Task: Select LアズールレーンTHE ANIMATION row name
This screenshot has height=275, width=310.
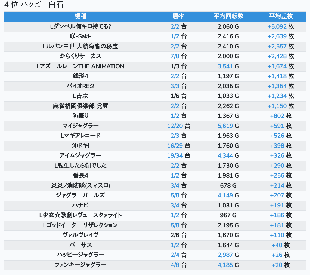Action: tap(80, 66)
